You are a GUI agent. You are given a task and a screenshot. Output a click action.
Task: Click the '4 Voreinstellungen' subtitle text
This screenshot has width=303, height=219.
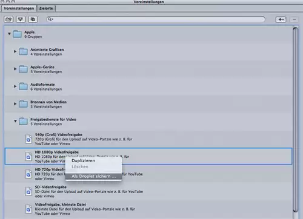click(x=46, y=54)
